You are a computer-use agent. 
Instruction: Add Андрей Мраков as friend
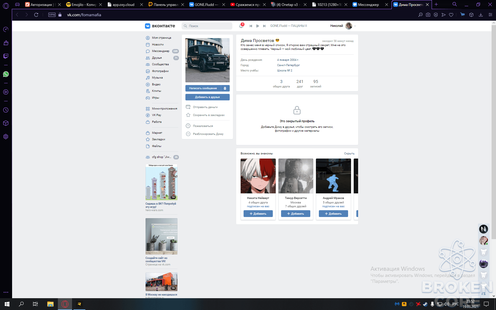333,214
